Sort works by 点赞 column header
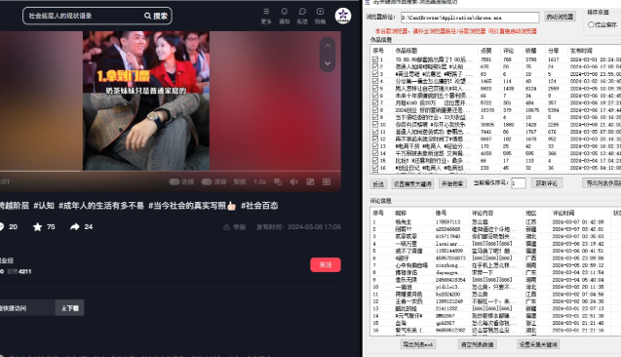Screen dimensions: 621x357 [x=485, y=51]
